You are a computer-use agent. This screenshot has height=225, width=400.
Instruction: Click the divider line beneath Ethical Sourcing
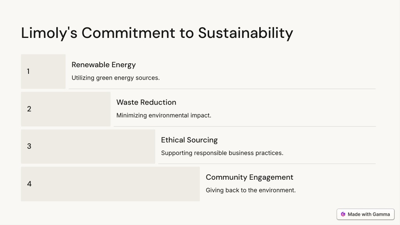tap(267, 164)
